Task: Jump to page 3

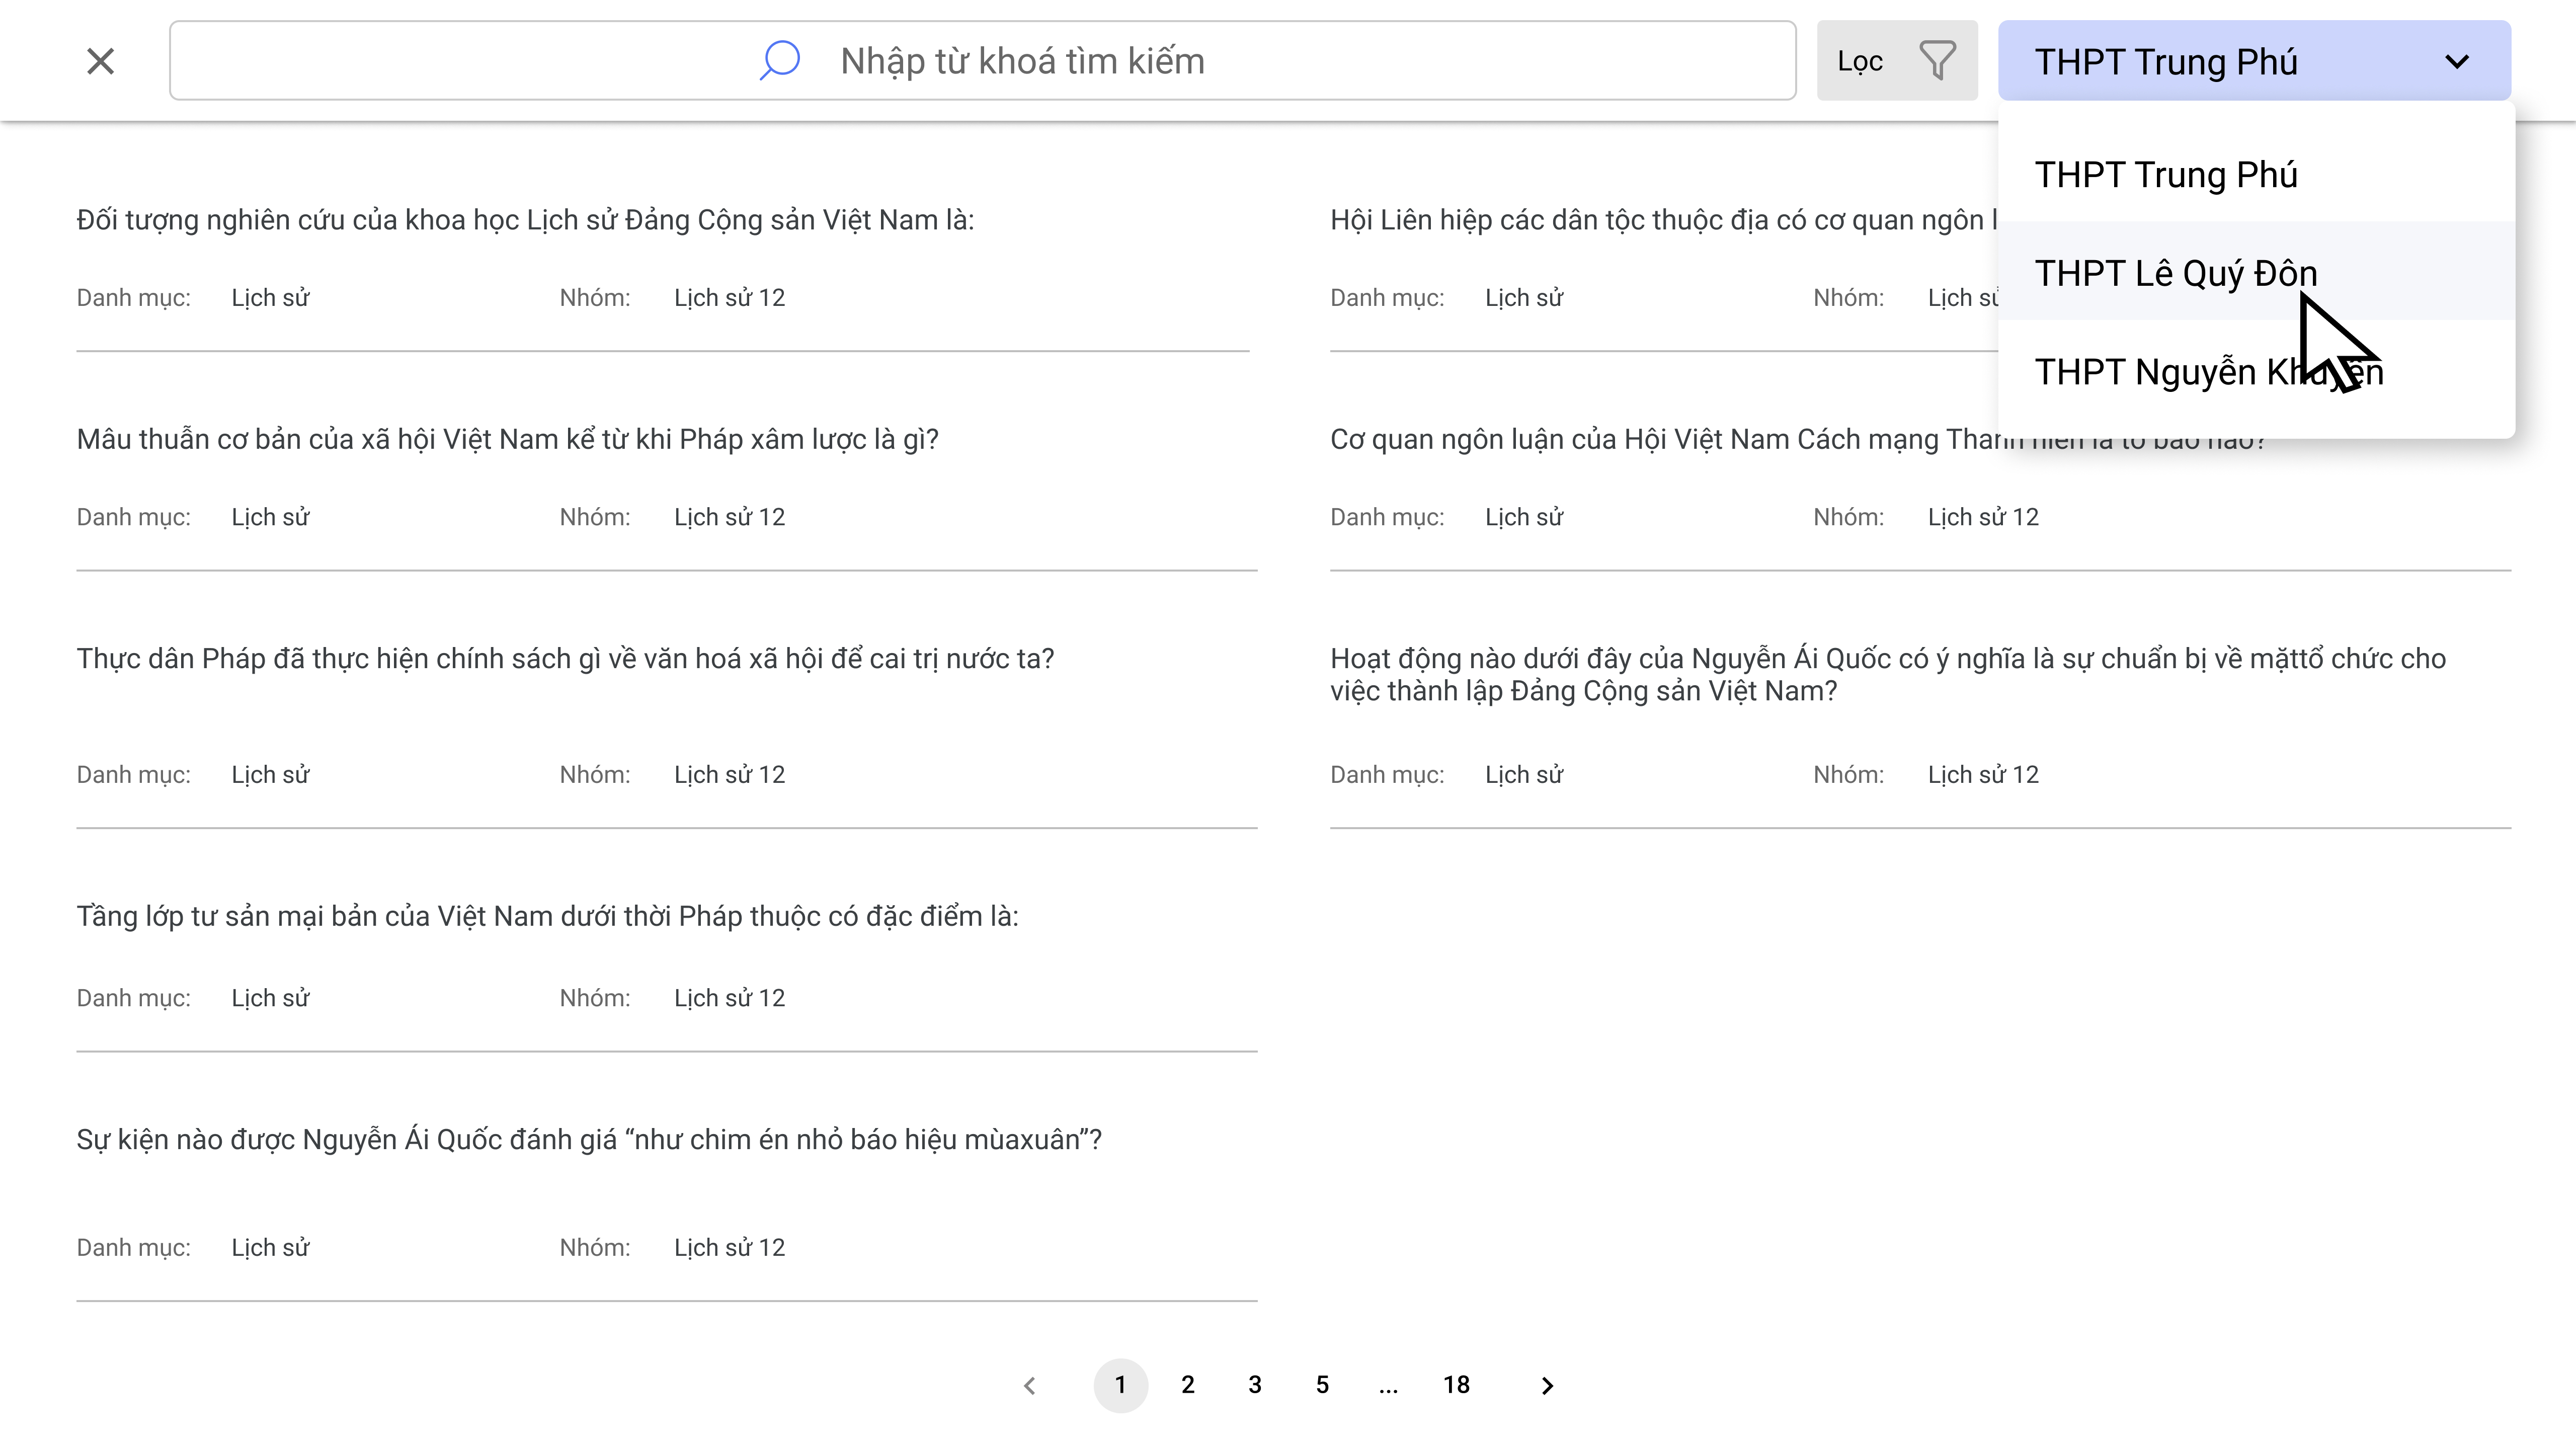Action: (x=1254, y=1385)
